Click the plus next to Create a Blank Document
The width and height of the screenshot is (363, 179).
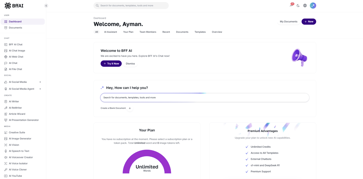(130, 108)
